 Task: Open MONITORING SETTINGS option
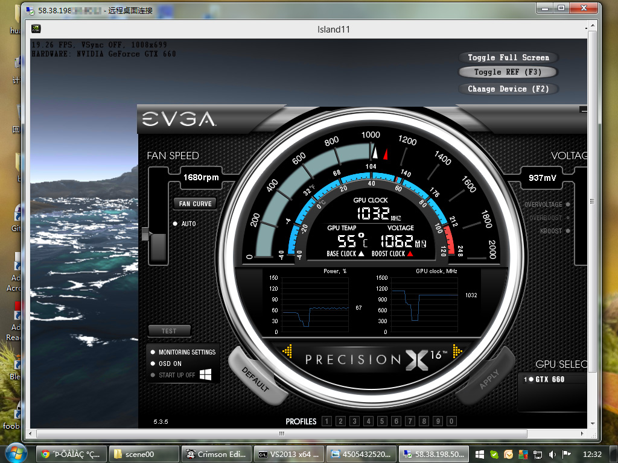183,352
